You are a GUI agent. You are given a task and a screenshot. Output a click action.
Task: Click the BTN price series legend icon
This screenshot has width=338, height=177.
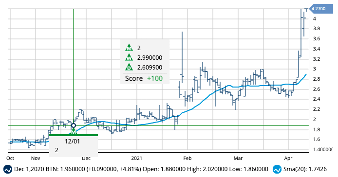[x=8, y=169]
